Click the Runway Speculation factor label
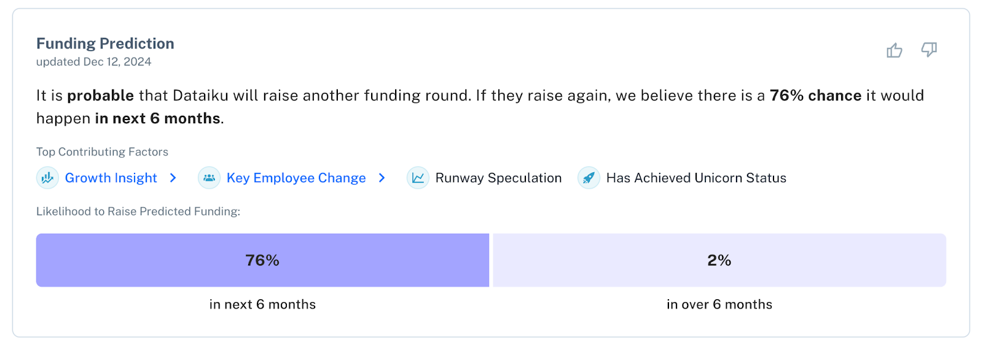Screen dimensions: 983x347 point(498,178)
